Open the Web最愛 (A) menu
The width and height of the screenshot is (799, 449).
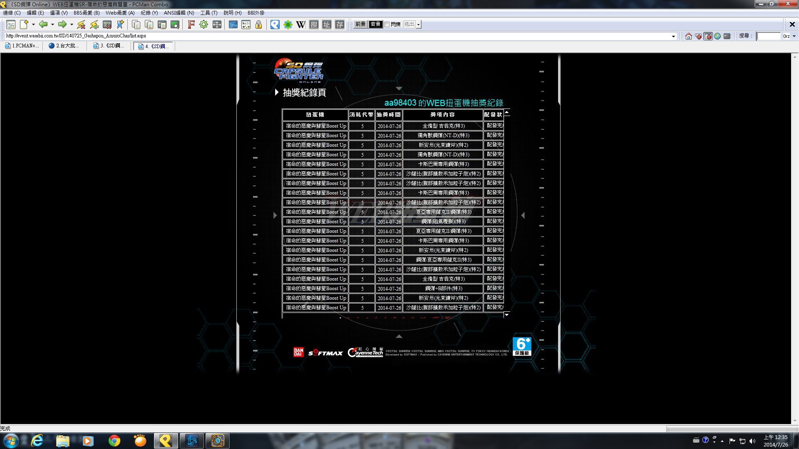pos(120,13)
